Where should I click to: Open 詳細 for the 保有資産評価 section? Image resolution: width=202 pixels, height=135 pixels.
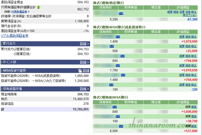[84, 89]
